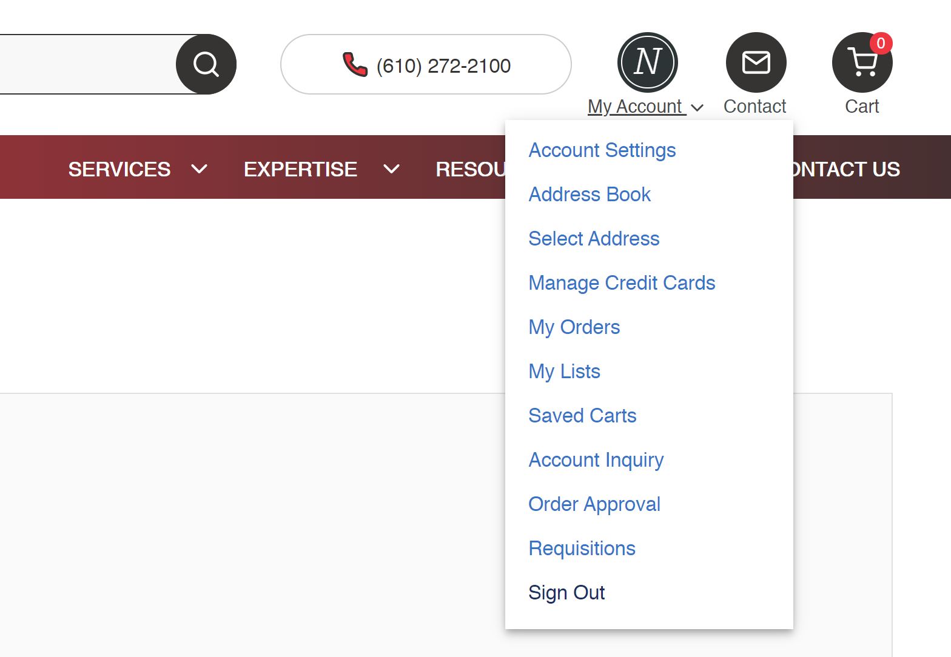Click the magnifying glass search button
Viewport: 951px width, 657px height.
(206, 64)
